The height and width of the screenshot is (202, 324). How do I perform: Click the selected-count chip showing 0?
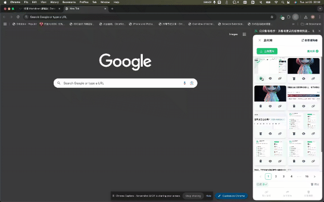coord(262,184)
